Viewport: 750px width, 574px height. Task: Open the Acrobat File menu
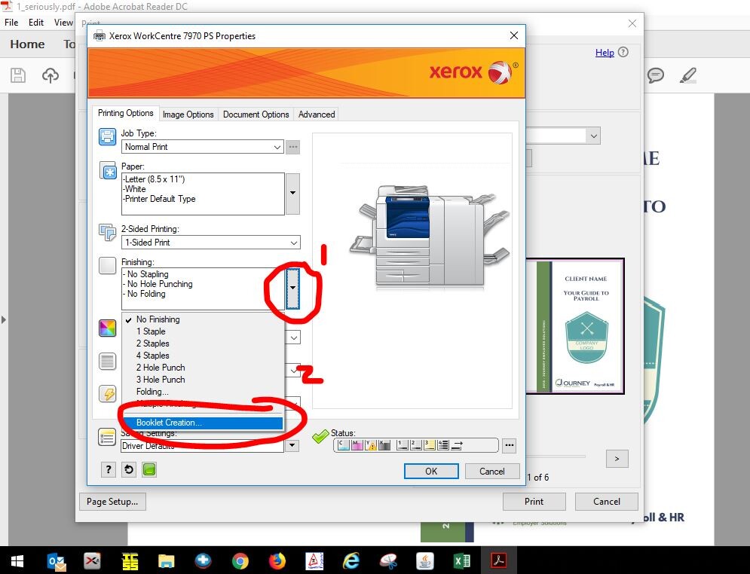click(11, 23)
